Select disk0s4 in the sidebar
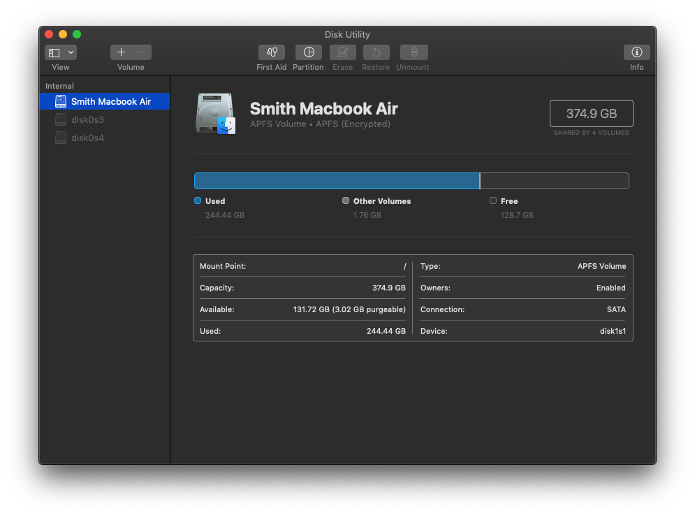The image size is (695, 516). 87,138
